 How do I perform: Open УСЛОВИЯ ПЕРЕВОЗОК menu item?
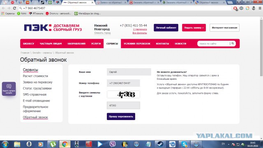[x=137, y=44]
